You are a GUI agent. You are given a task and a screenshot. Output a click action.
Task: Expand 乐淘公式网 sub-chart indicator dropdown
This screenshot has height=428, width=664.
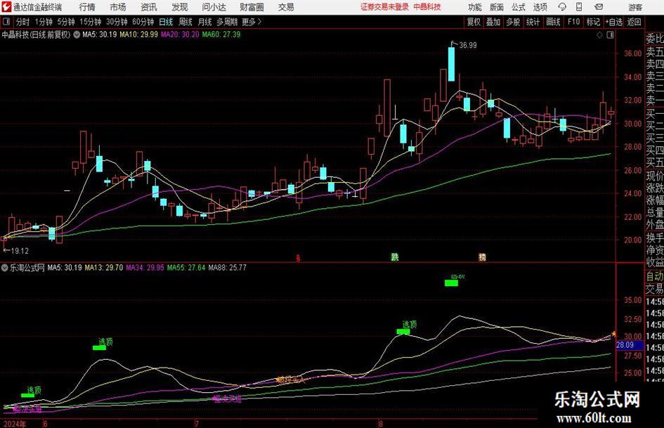(5, 268)
